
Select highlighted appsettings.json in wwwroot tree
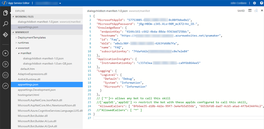(x=47, y=84)
